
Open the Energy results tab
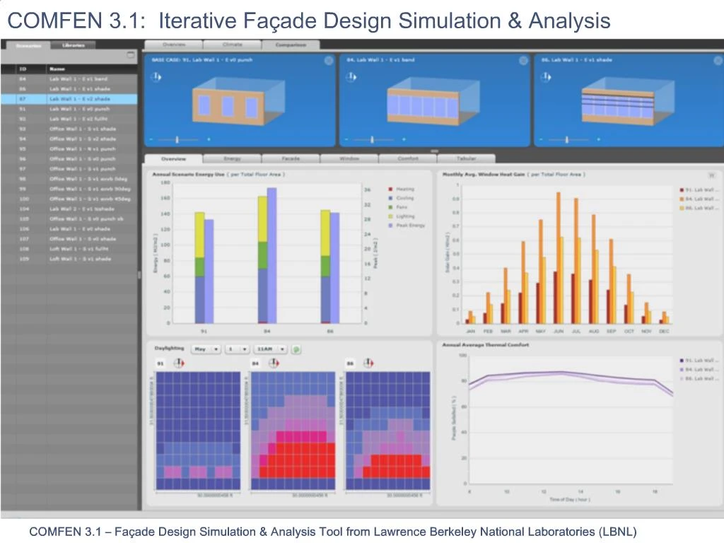pyautogui.click(x=233, y=158)
